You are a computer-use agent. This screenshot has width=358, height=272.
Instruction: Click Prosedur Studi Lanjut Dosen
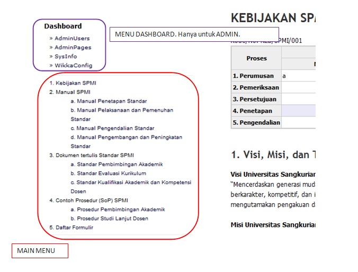coord(112,219)
